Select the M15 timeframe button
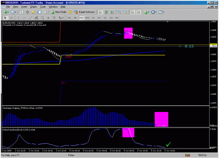The image size is (219, 158). coord(81,18)
